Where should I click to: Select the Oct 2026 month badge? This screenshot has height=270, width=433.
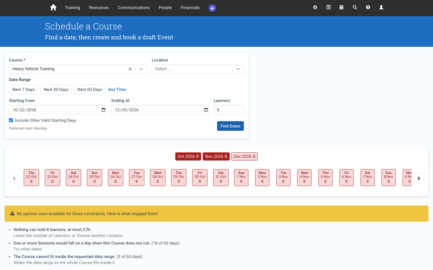tap(188, 156)
